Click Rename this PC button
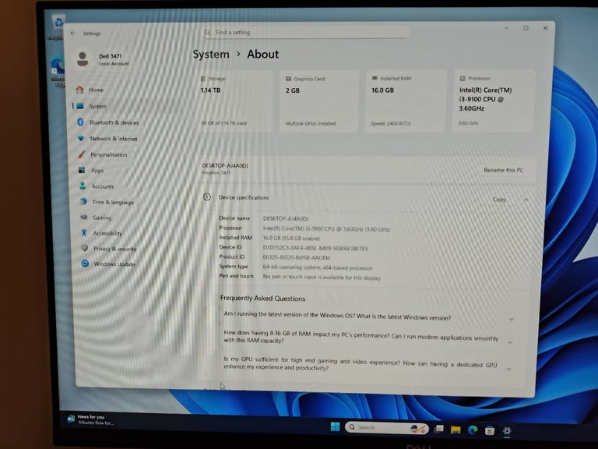 tap(504, 170)
